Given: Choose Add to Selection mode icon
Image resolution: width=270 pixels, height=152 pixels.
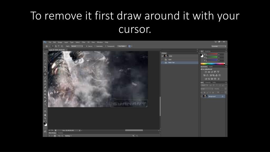Looking at the screenshot, I should point(56,46).
